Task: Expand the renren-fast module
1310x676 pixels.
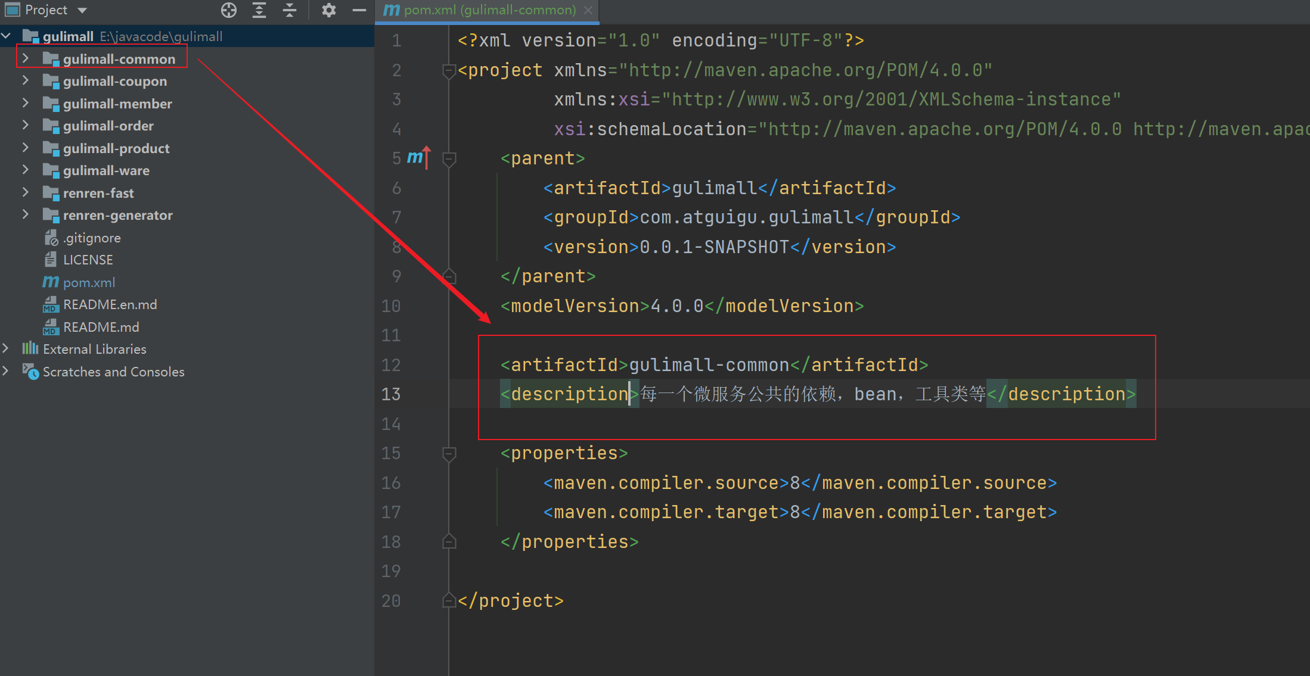Action: point(26,192)
